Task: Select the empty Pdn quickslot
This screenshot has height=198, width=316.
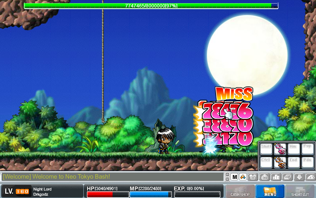Action: [307, 162]
